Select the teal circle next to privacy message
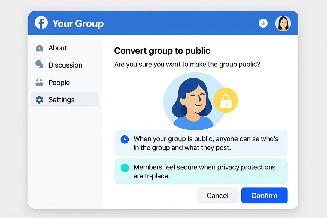 [125, 168]
